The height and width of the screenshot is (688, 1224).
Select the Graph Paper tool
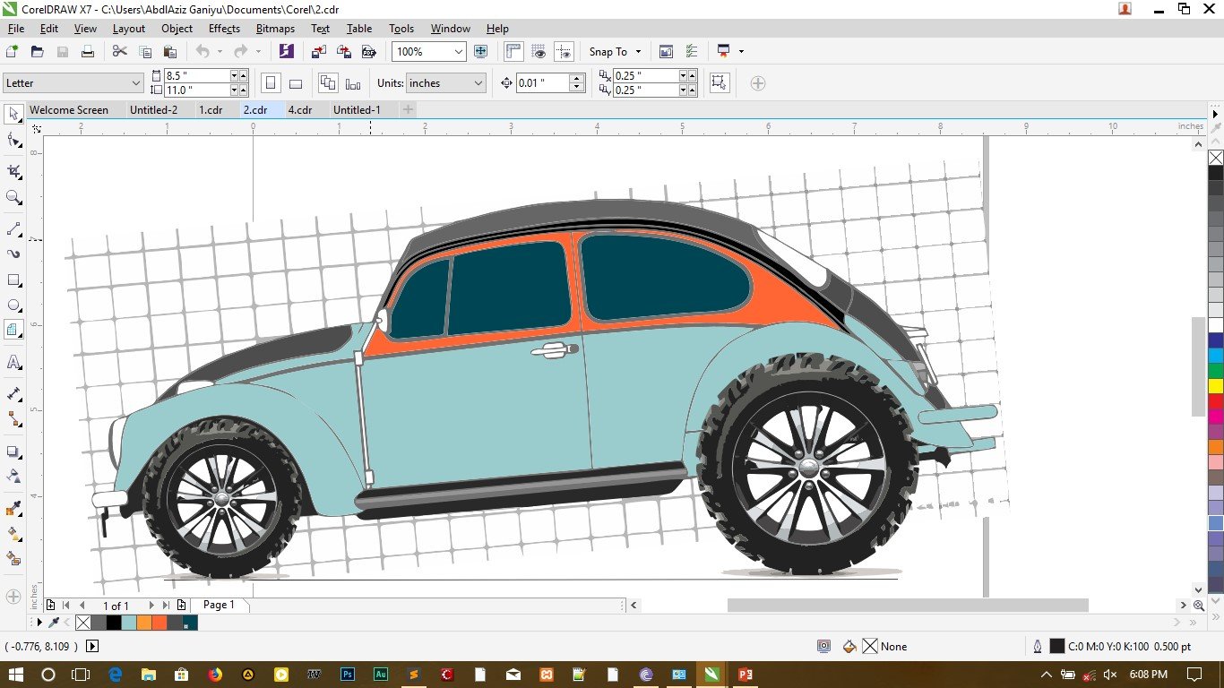coord(13,330)
